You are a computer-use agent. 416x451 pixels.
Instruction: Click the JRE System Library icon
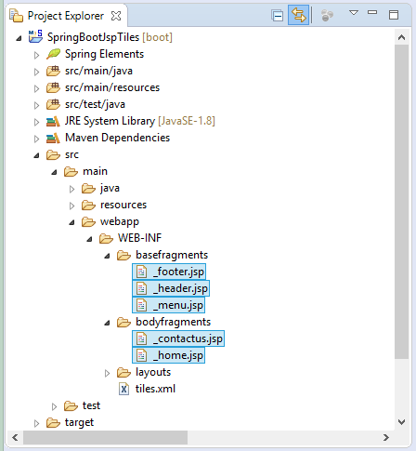tap(53, 121)
